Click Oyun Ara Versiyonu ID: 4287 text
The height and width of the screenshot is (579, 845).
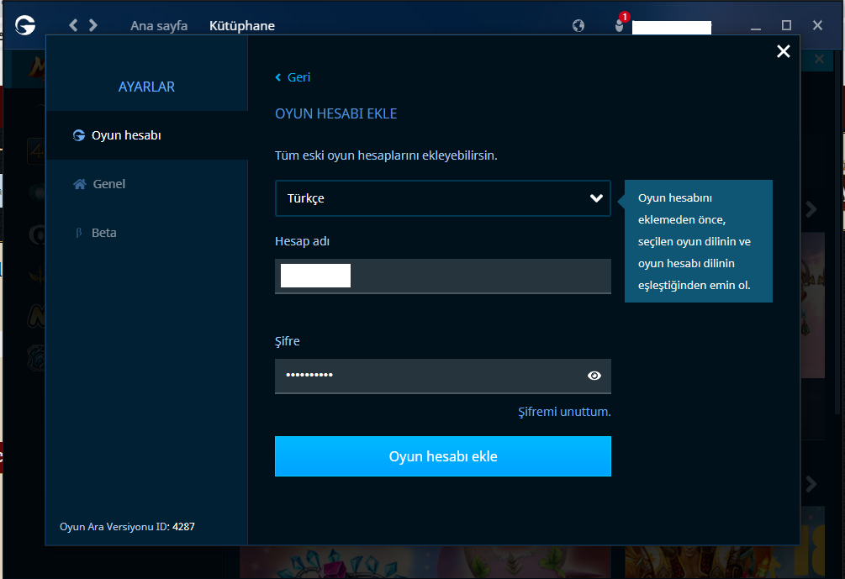[x=127, y=526]
